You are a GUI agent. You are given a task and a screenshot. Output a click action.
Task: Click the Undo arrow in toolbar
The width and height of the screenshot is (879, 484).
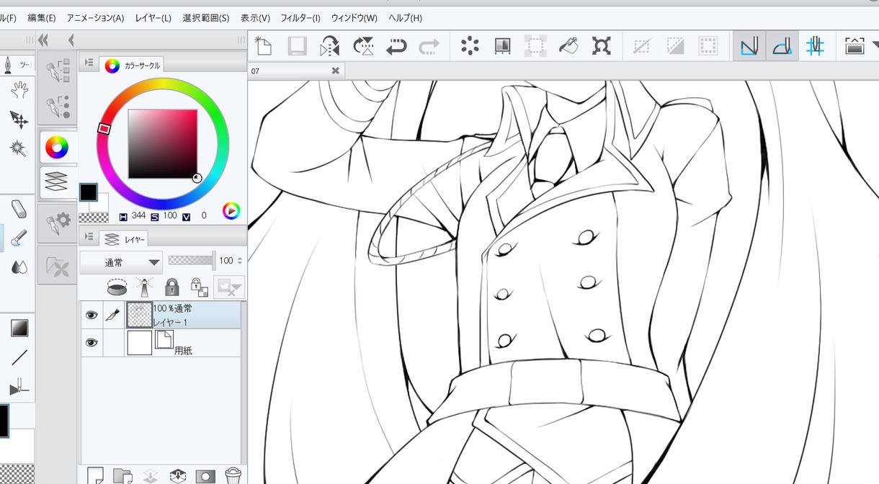[x=396, y=47]
